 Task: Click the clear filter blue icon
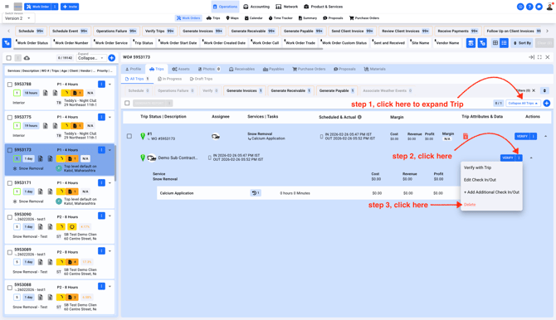(482, 43)
